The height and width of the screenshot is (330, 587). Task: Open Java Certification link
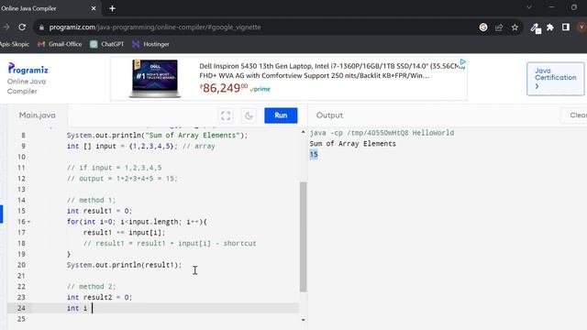555,79
